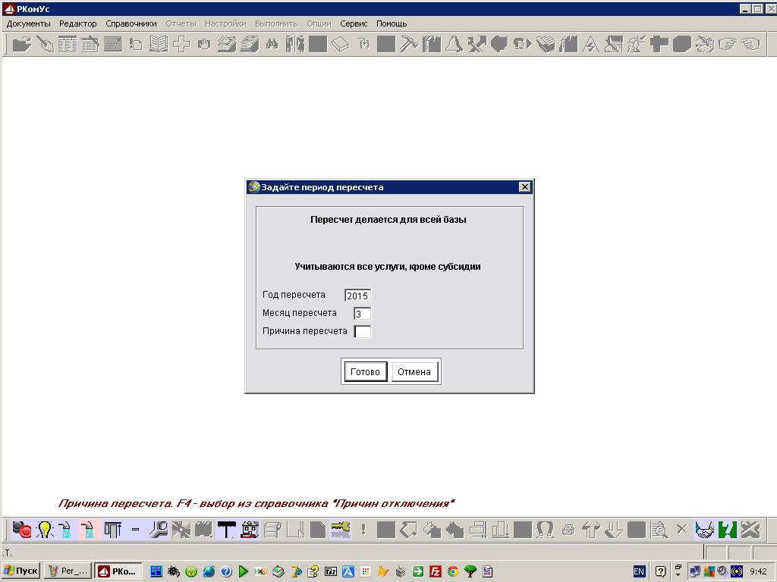Click the light bulb icon in bottom toolbar

45,529
